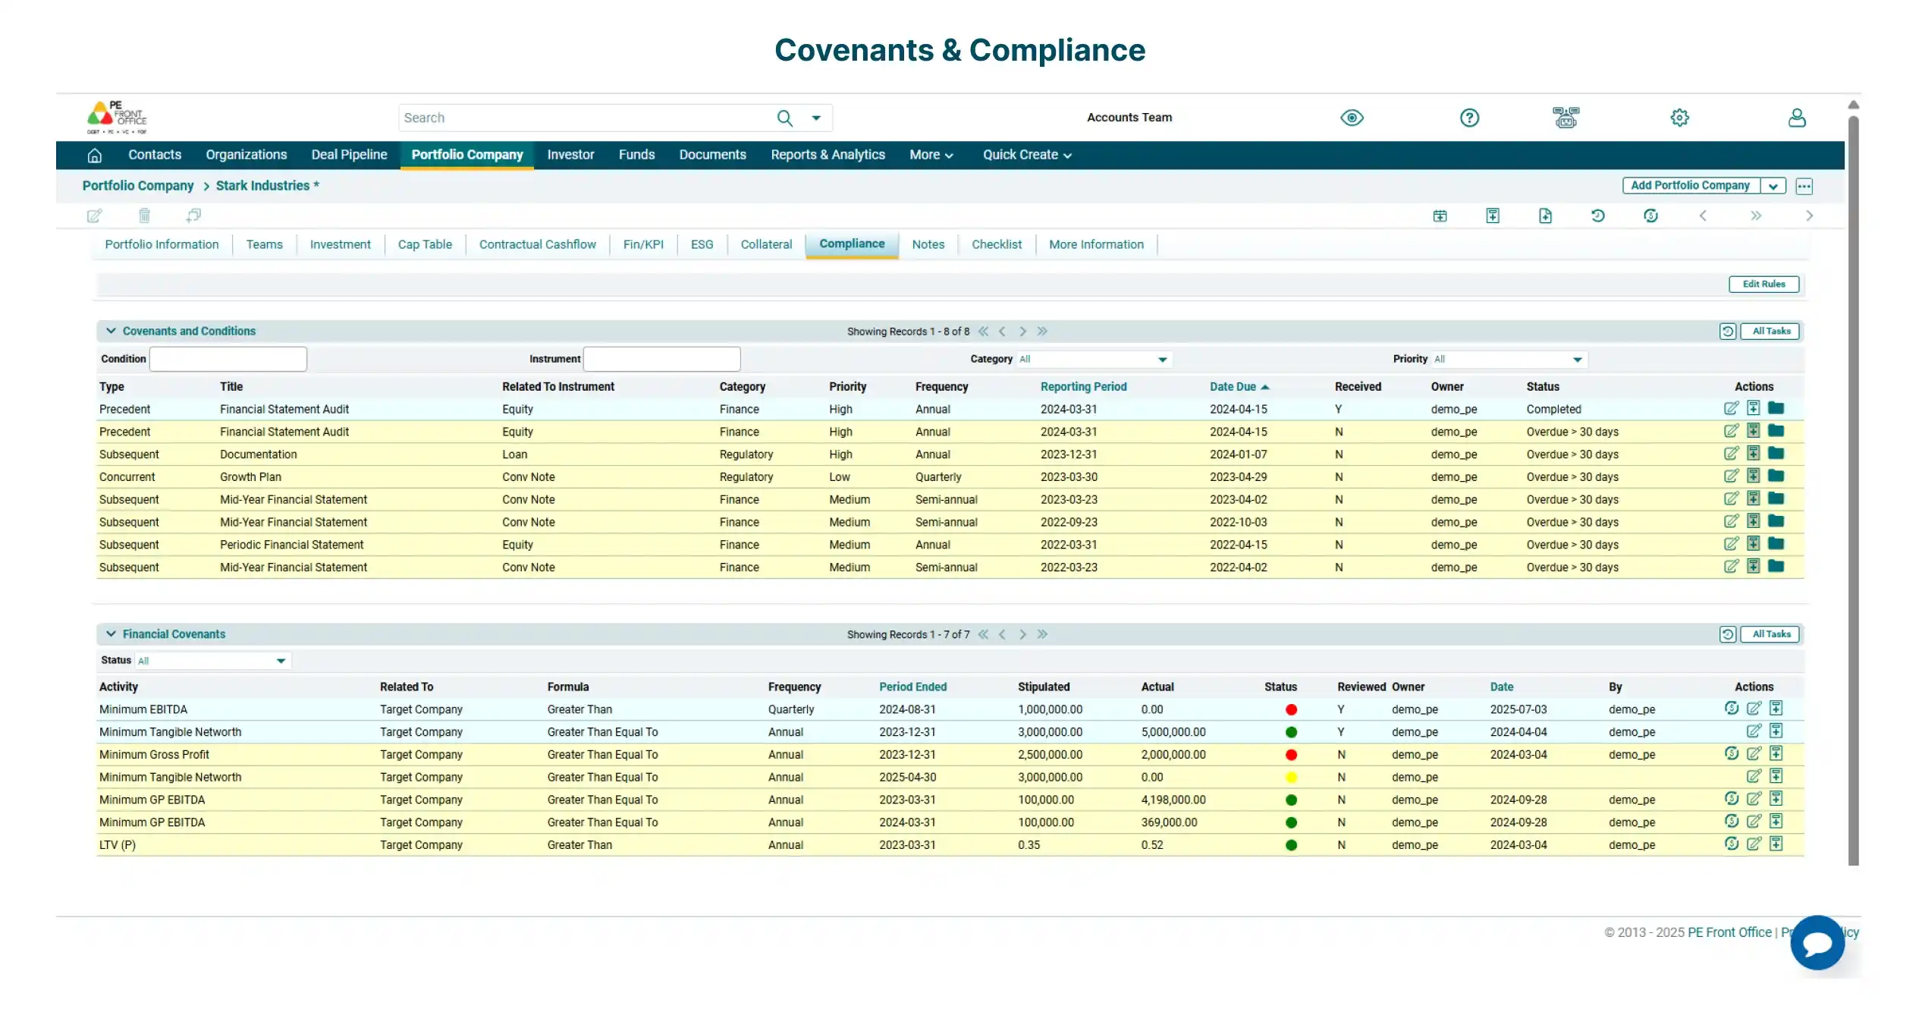The height and width of the screenshot is (1009, 1919).
Task: Click 4,198,000.00 actual value cell
Action: 1173,800
